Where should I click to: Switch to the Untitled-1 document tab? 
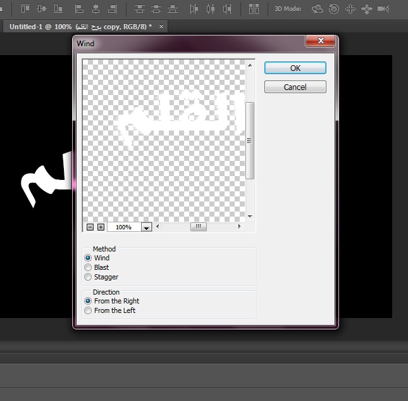coord(83,27)
